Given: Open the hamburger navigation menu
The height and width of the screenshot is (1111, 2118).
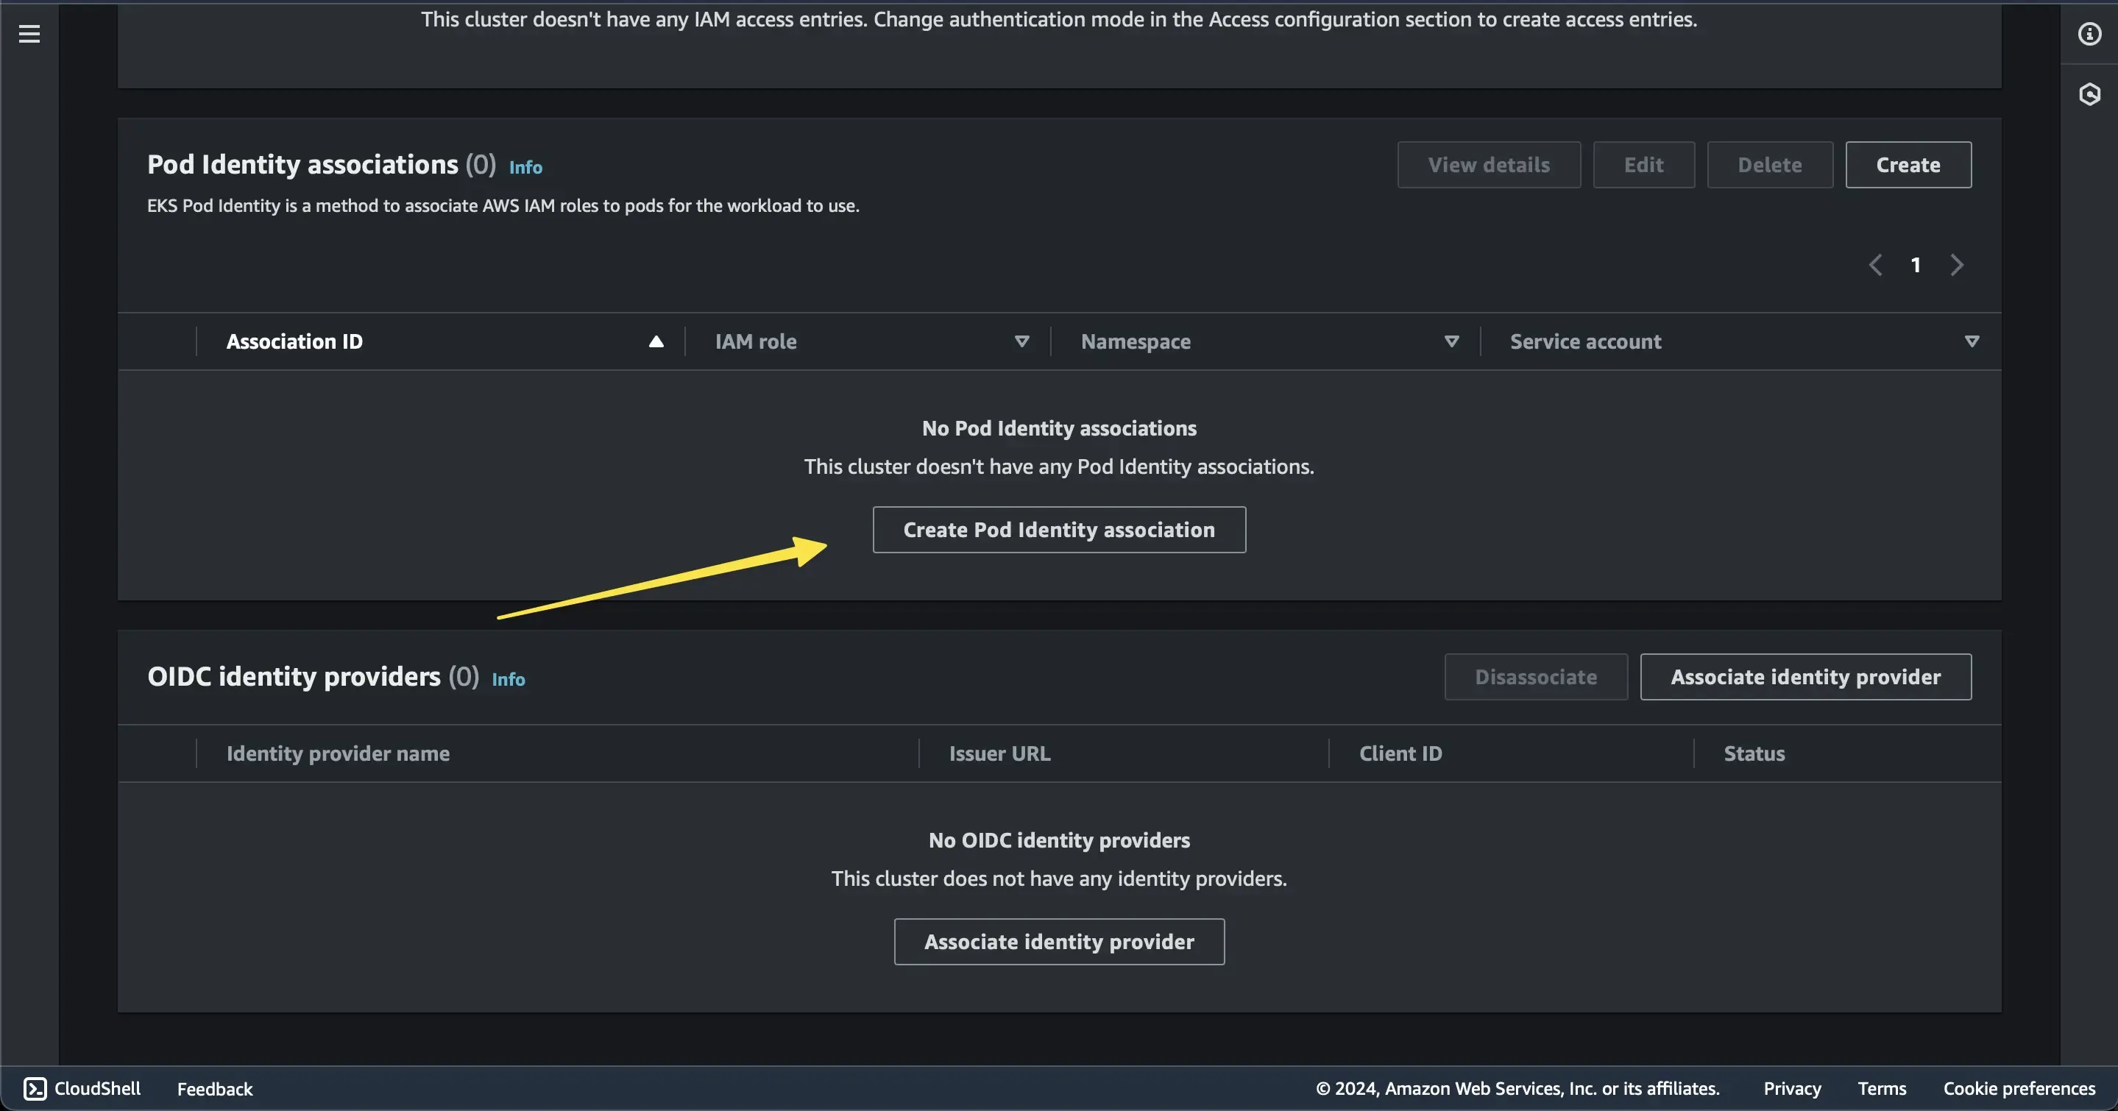Looking at the screenshot, I should pyautogui.click(x=29, y=34).
